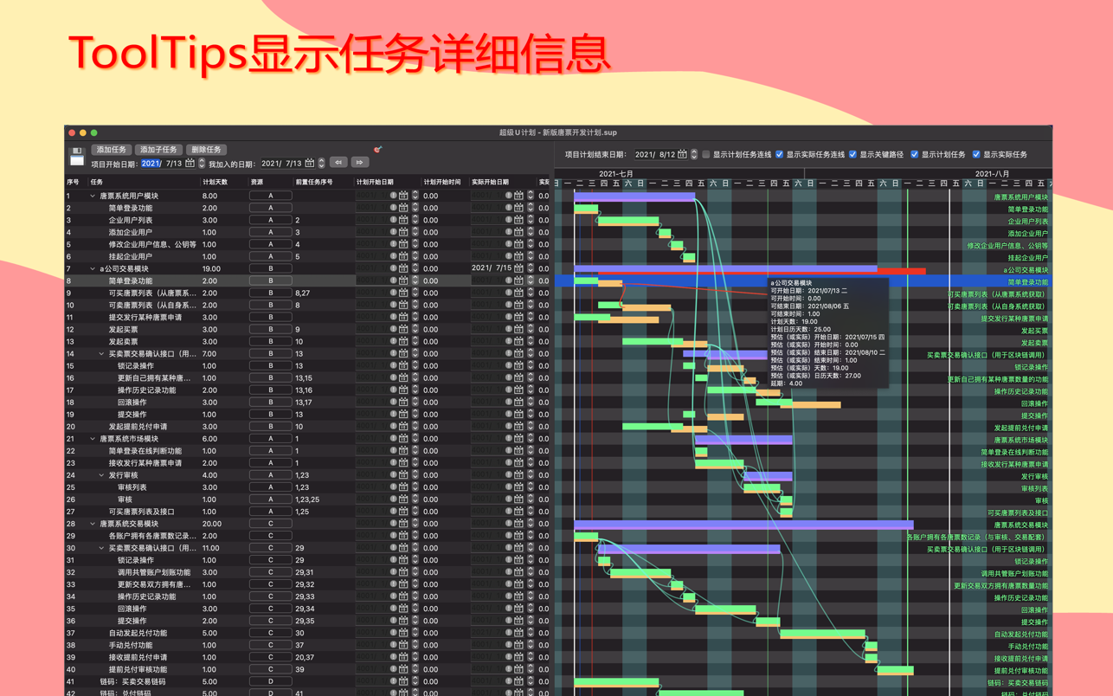Viewport: 1113px width, 696px height.
Task: Collapse row 21 唐票系统市场模块 group
Action: 93,439
